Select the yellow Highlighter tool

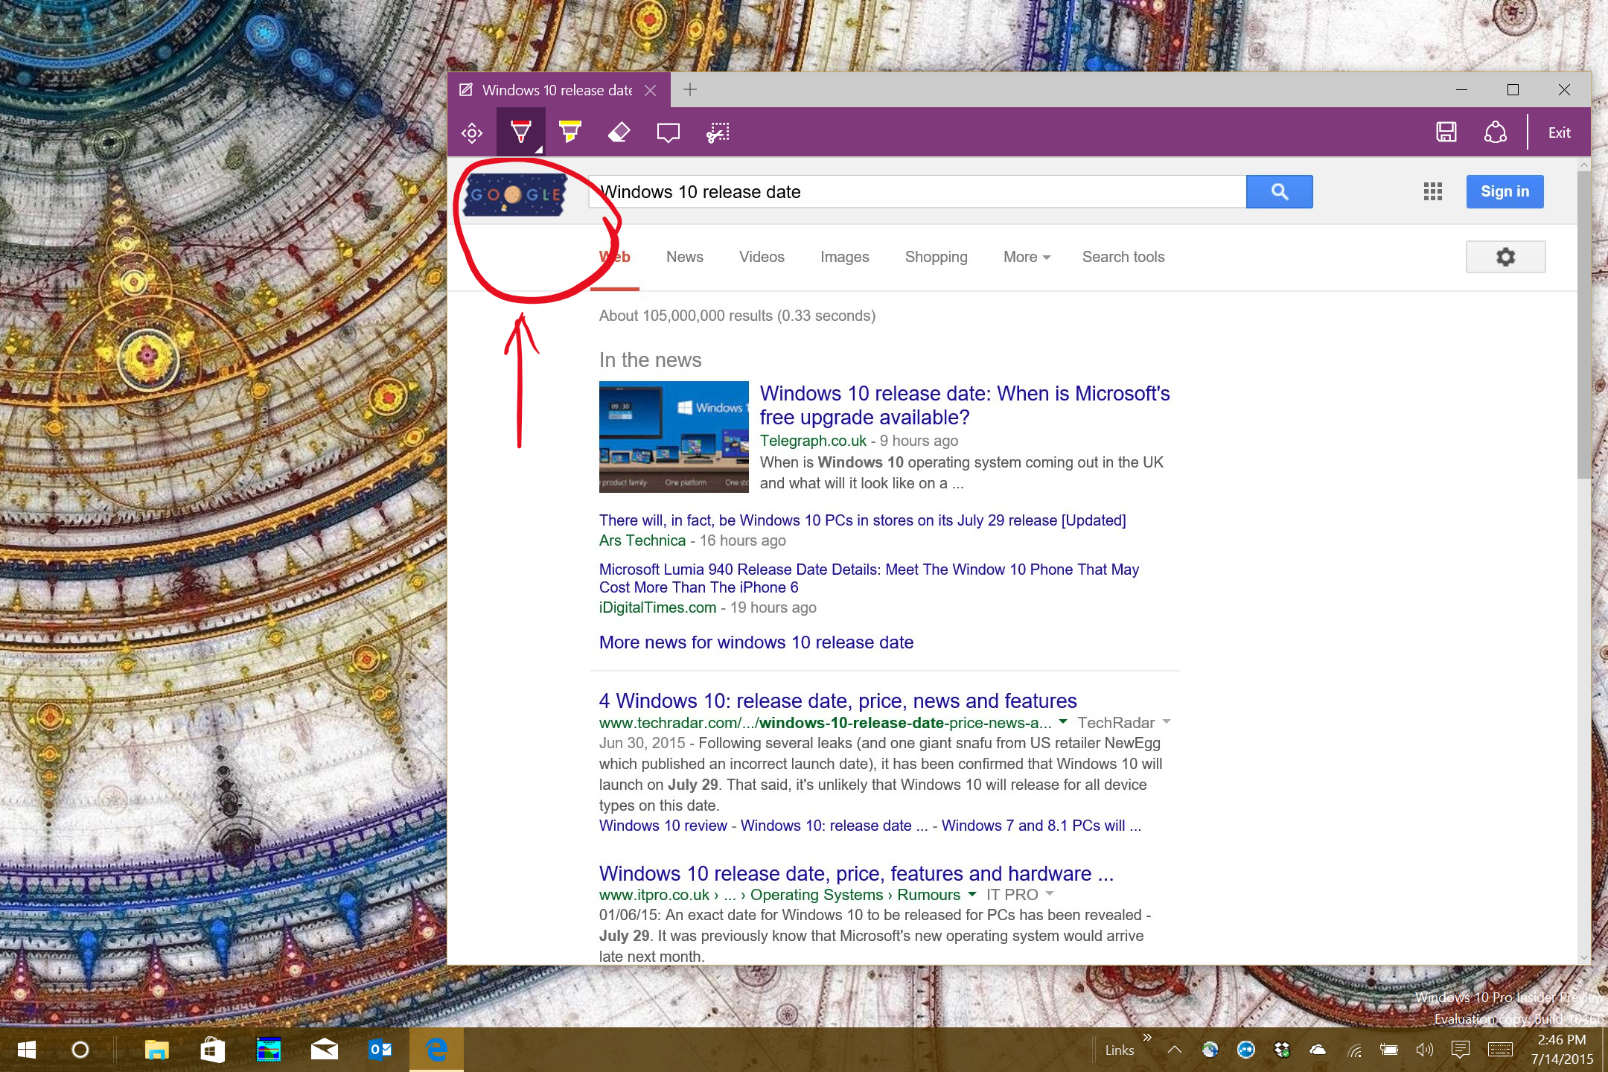tap(570, 133)
